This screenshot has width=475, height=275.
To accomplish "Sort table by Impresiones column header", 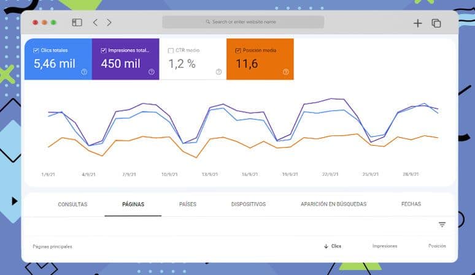I will (385, 246).
